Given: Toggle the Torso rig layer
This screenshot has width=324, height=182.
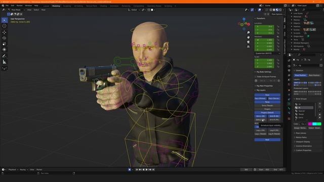Looking at the screenshot, I should pyautogui.click(x=267, y=102).
